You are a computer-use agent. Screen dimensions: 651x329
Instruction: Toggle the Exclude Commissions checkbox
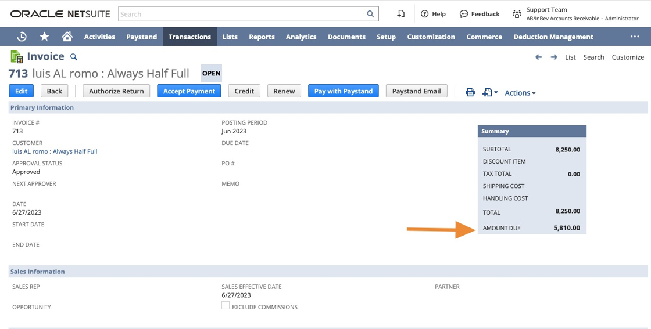[226, 305]
